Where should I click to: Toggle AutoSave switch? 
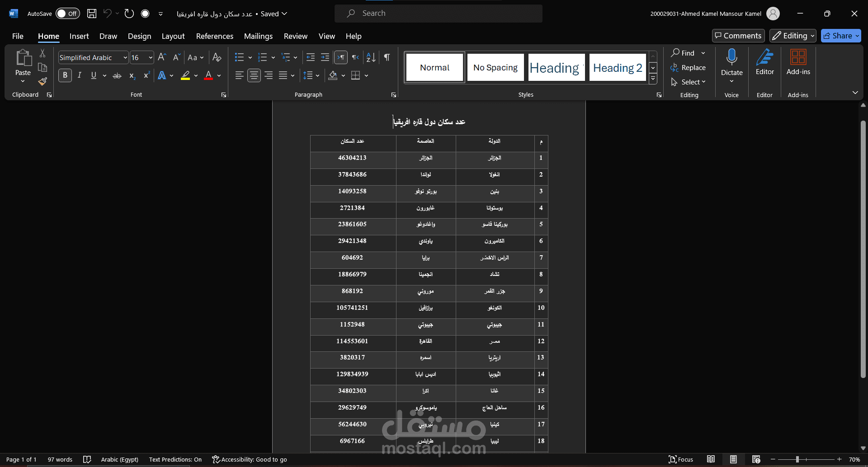67,14
